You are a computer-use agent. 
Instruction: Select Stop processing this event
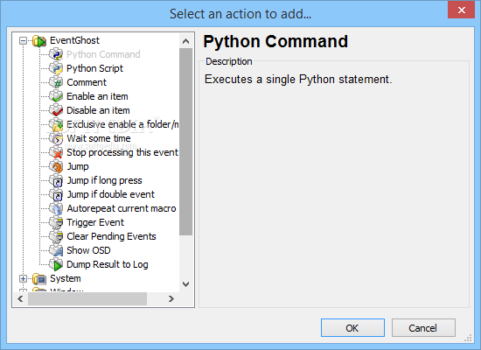point(122,152)
